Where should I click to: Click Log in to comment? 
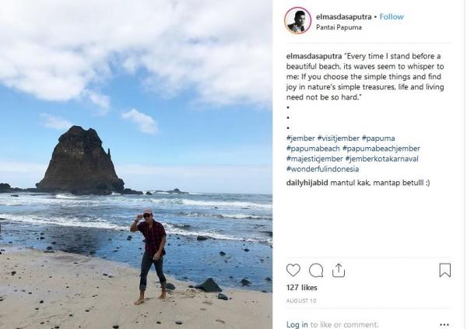297,324
